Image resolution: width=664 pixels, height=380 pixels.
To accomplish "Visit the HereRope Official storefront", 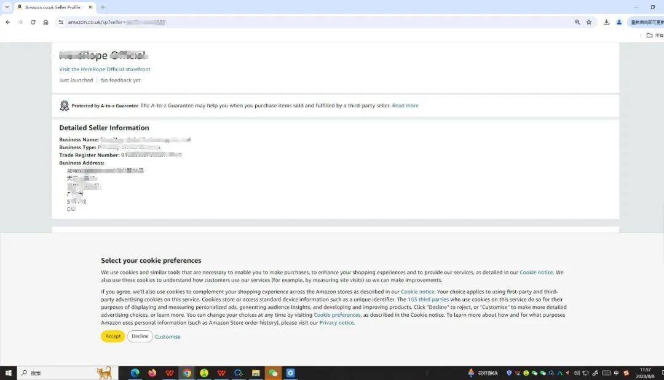I will (105, 69).
